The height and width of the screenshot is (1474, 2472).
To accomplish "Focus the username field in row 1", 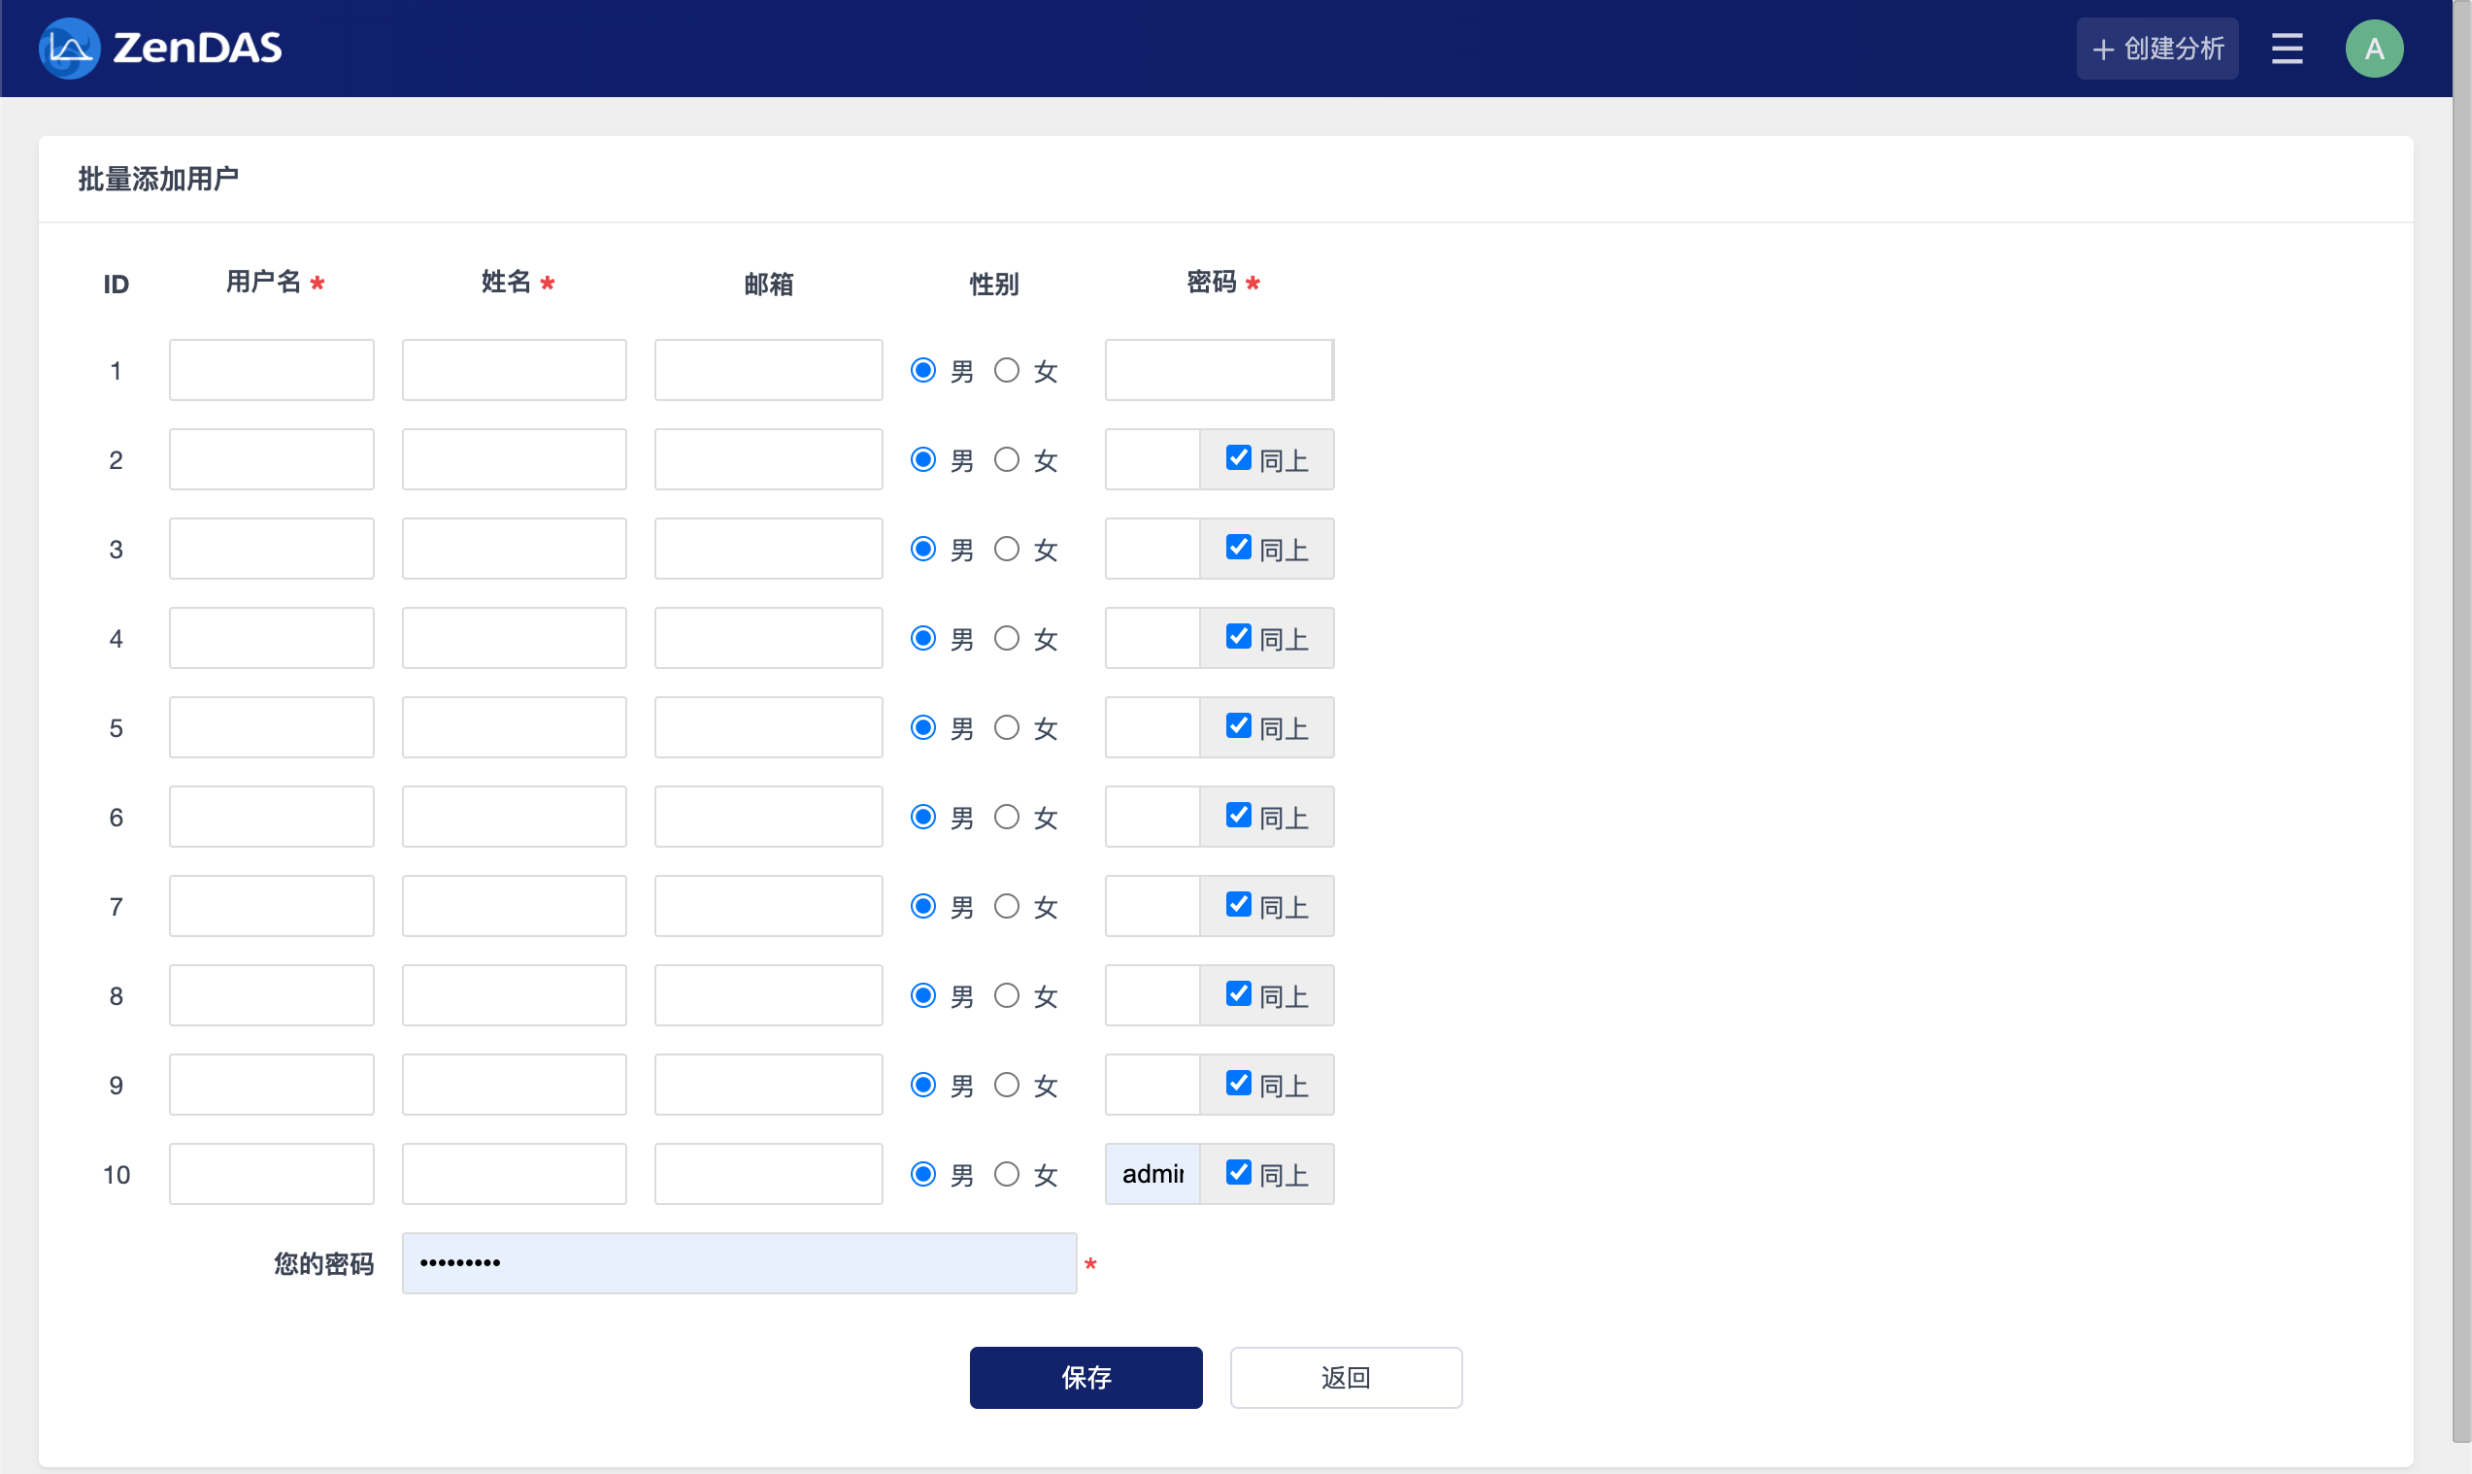I will 271,371.
